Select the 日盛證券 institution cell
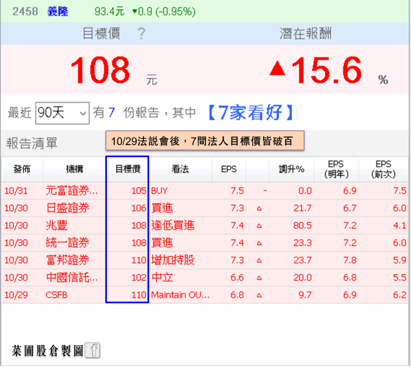411x368 pixels. (68, 208)
